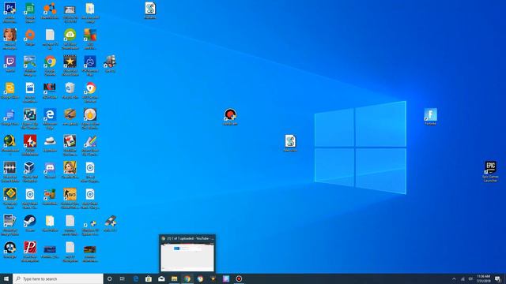The image size is (506, 284).
Task: Expand the hidden system tray icons
Action: click(x=454, y=278)
